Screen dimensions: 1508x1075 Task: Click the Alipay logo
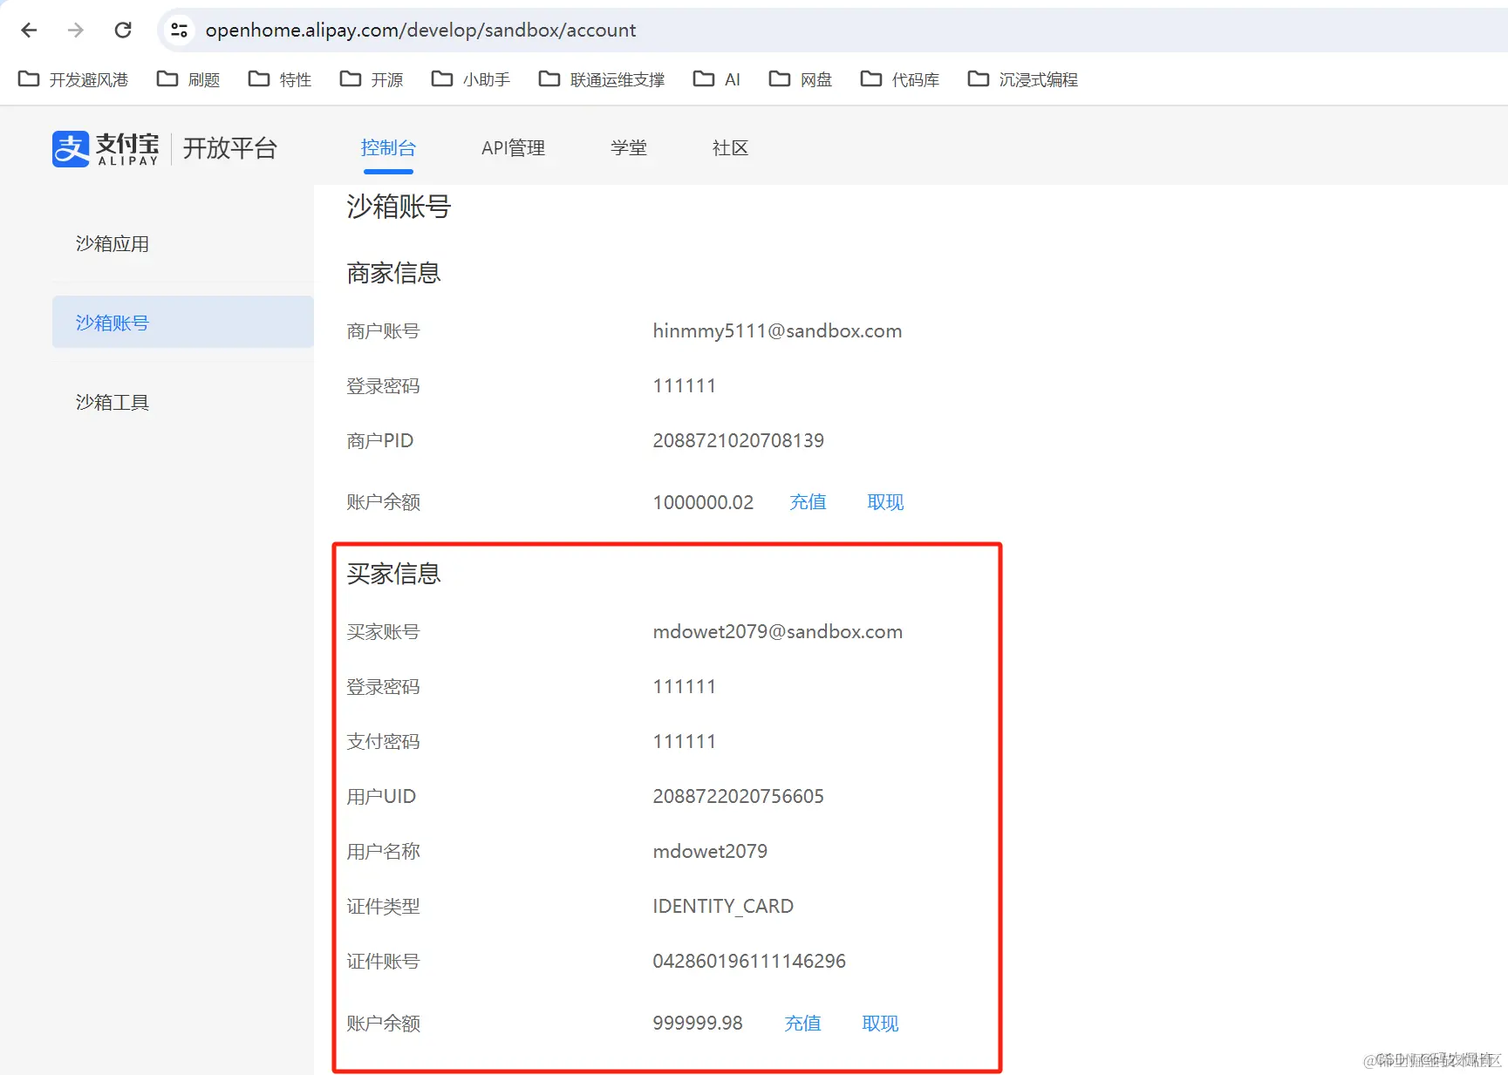pyautogui.click(x=106, y=148)
